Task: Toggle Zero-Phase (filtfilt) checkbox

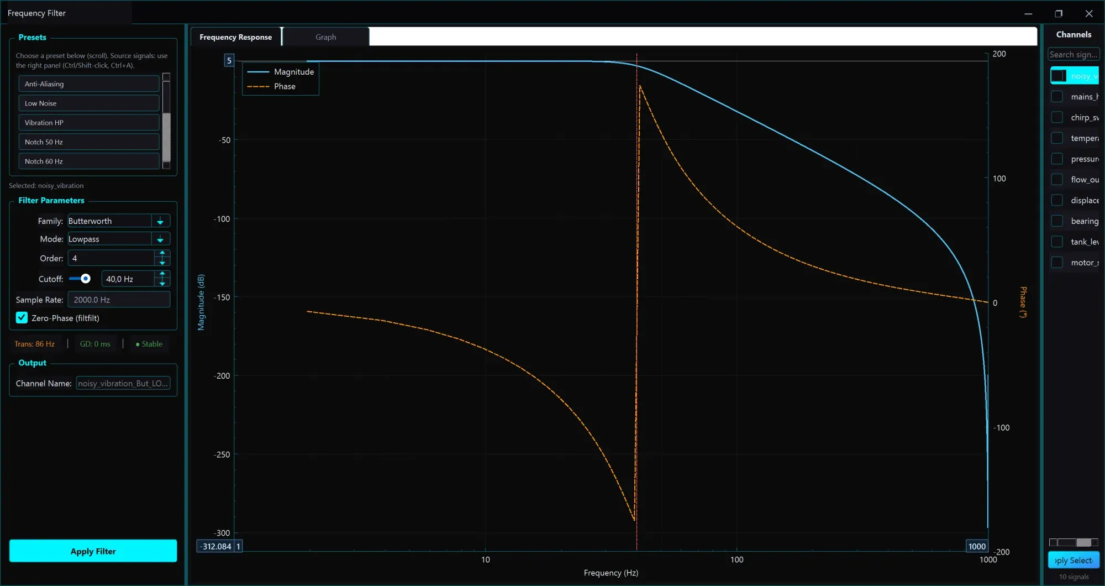Action: 22,318
